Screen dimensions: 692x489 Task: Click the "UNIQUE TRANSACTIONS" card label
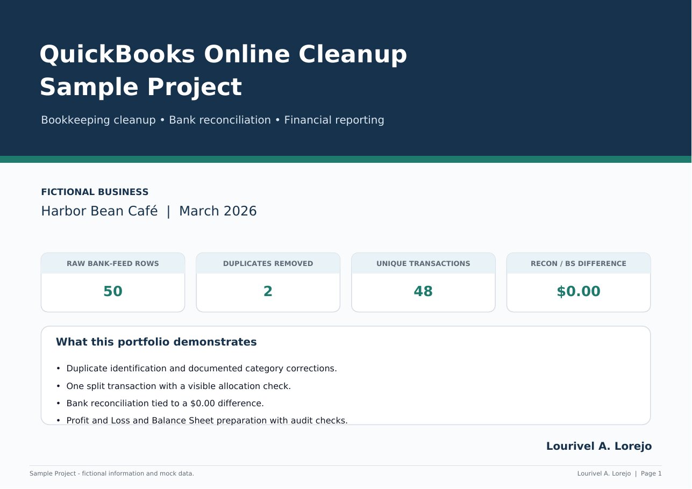423,264
